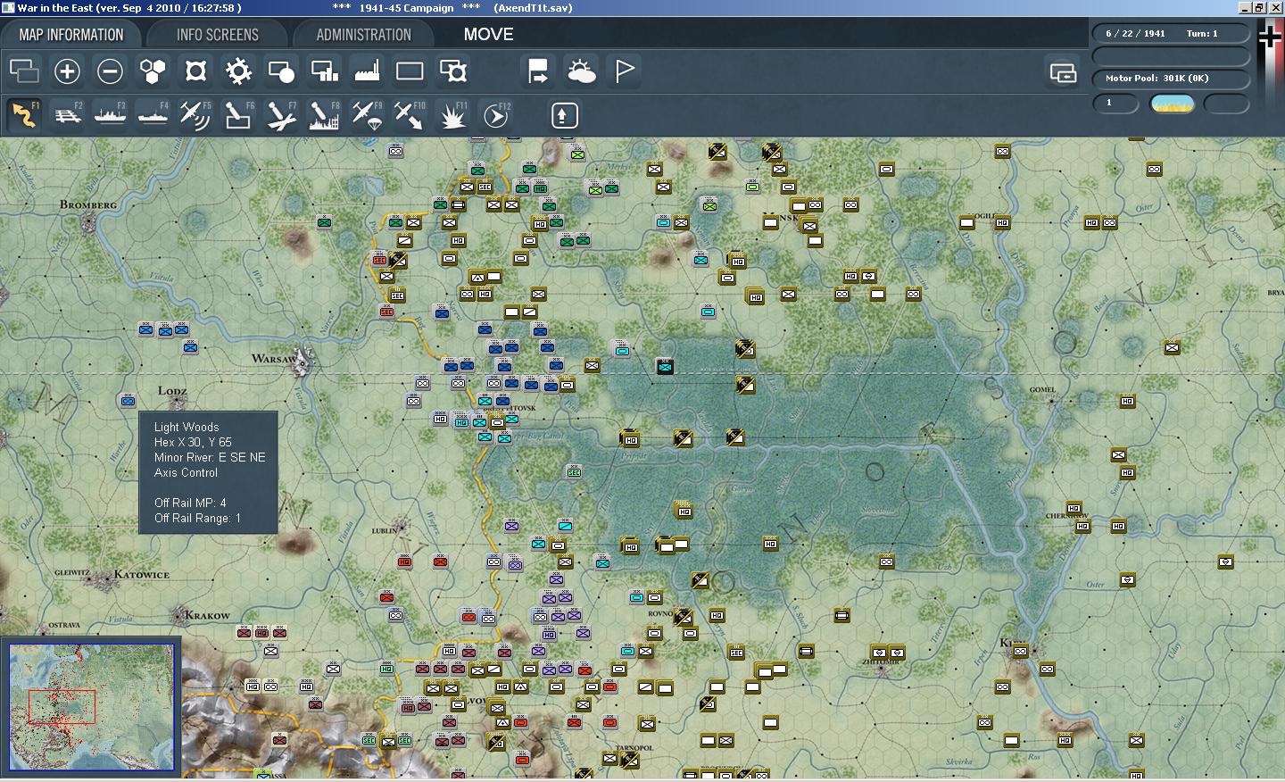Toggle the overlapping rectangles unit display button
1285x782 pixels.
point(24,71)
